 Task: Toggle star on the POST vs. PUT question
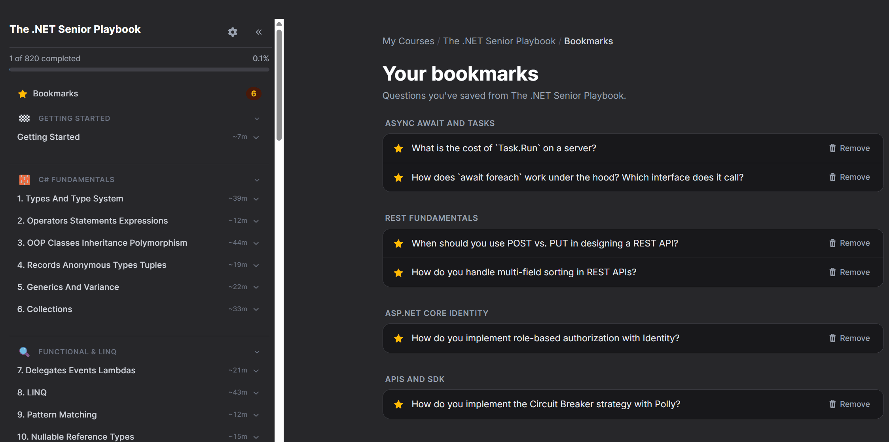398,244
